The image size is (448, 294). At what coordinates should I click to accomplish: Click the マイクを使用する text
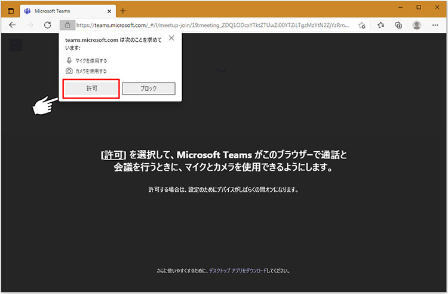[91, 60]
